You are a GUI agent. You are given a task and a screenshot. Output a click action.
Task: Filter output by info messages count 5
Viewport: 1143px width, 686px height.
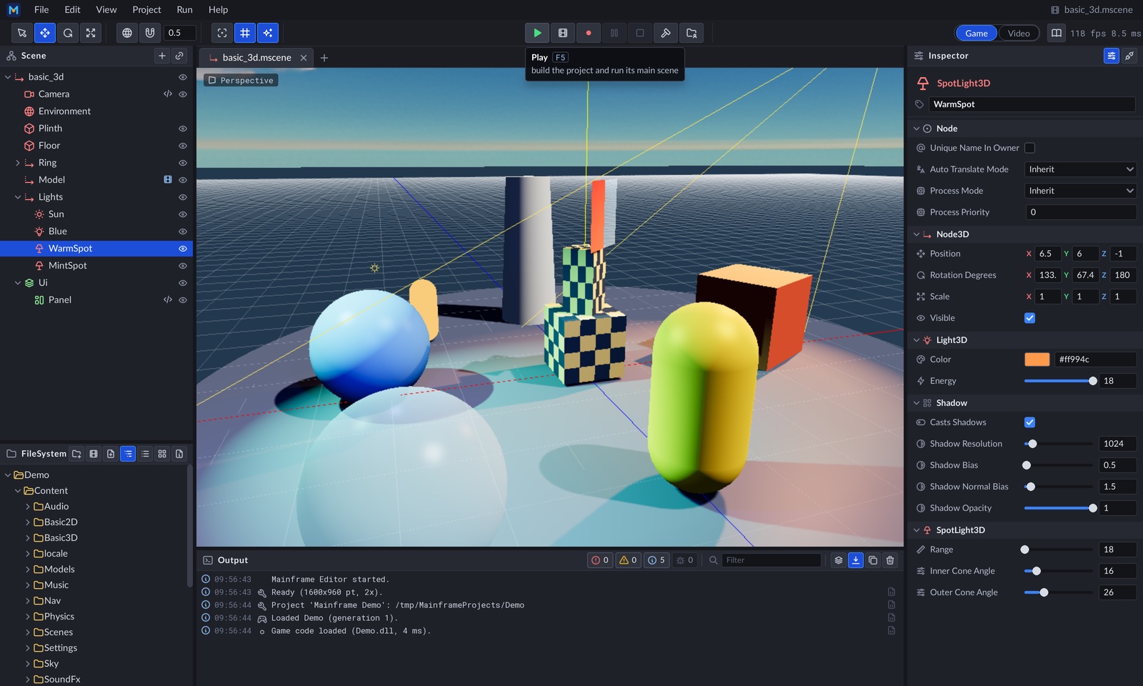click(x=656, y=560)
